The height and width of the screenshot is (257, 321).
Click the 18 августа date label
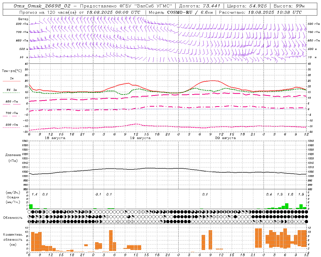point(55,138)
